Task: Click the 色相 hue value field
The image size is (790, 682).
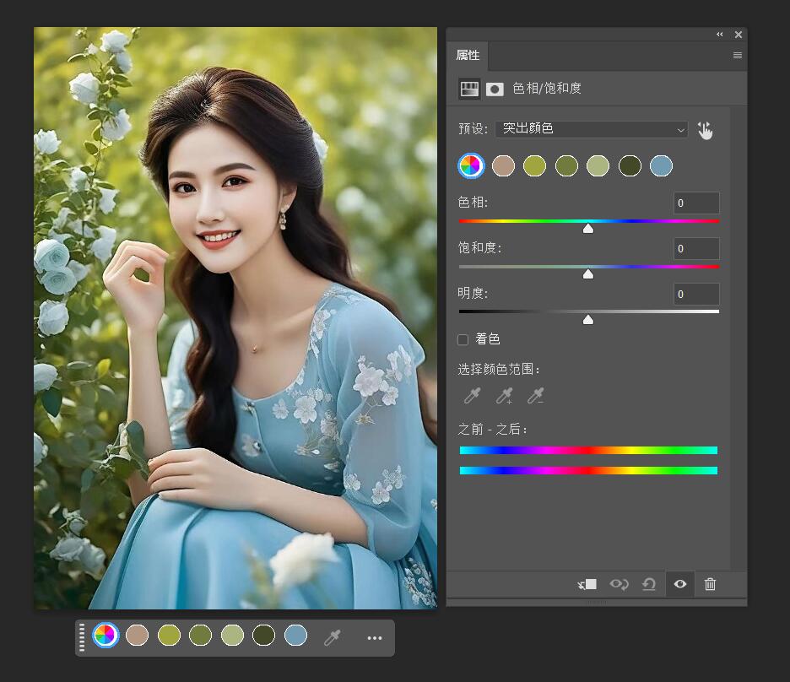Action: point(696,203)
